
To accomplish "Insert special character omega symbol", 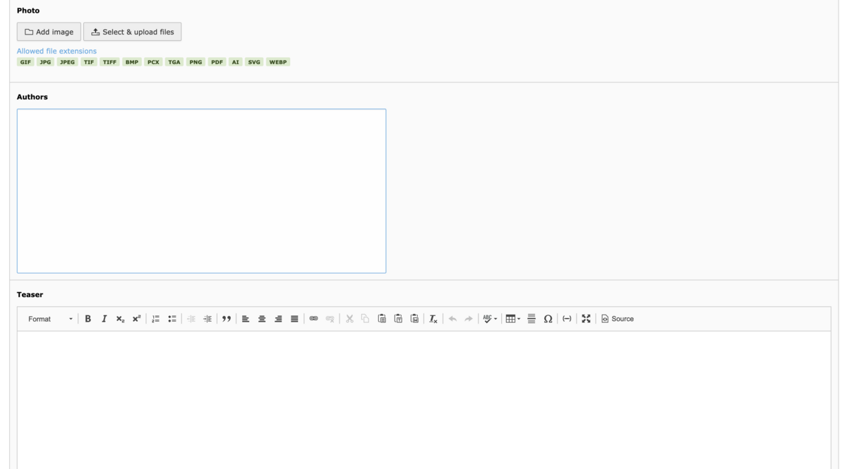I will (548, 319).
